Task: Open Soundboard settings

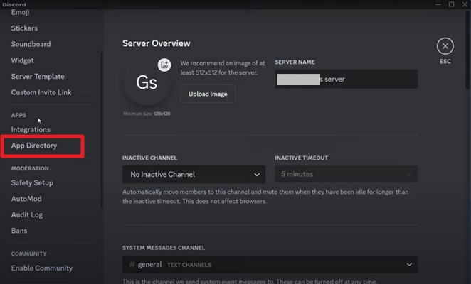Action: [31, 44]
